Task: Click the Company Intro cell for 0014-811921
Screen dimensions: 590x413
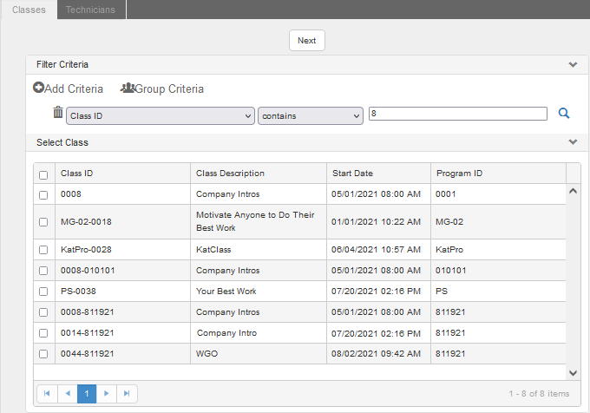Action: point(259,333)
